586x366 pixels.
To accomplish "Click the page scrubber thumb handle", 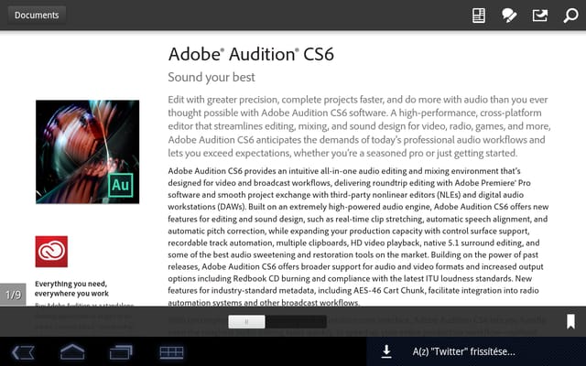I will (x=246, y=321).
